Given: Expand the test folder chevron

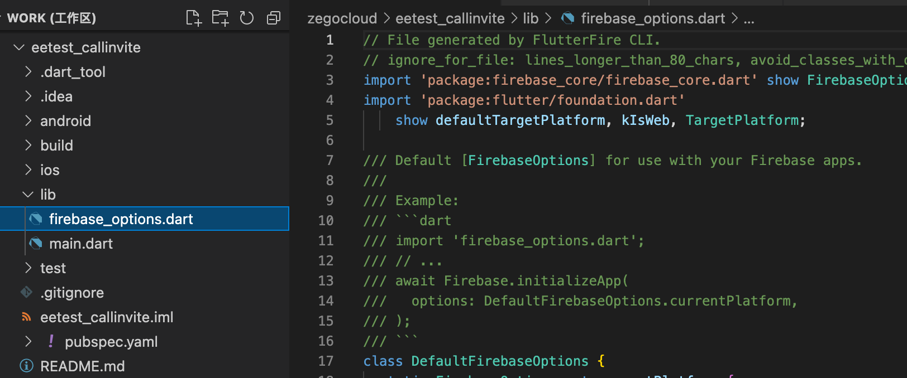Looking at the screenshot, I should [x=28, y=268].
